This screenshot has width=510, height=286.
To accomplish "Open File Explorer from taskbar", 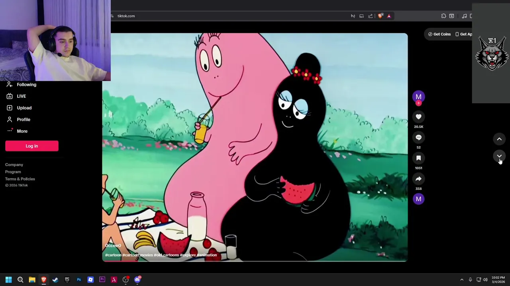I will click(32, 280).
